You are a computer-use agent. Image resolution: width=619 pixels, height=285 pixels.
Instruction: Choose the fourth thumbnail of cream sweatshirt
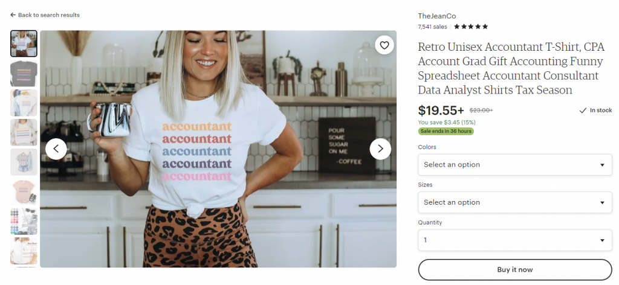(x=24, y=132)
